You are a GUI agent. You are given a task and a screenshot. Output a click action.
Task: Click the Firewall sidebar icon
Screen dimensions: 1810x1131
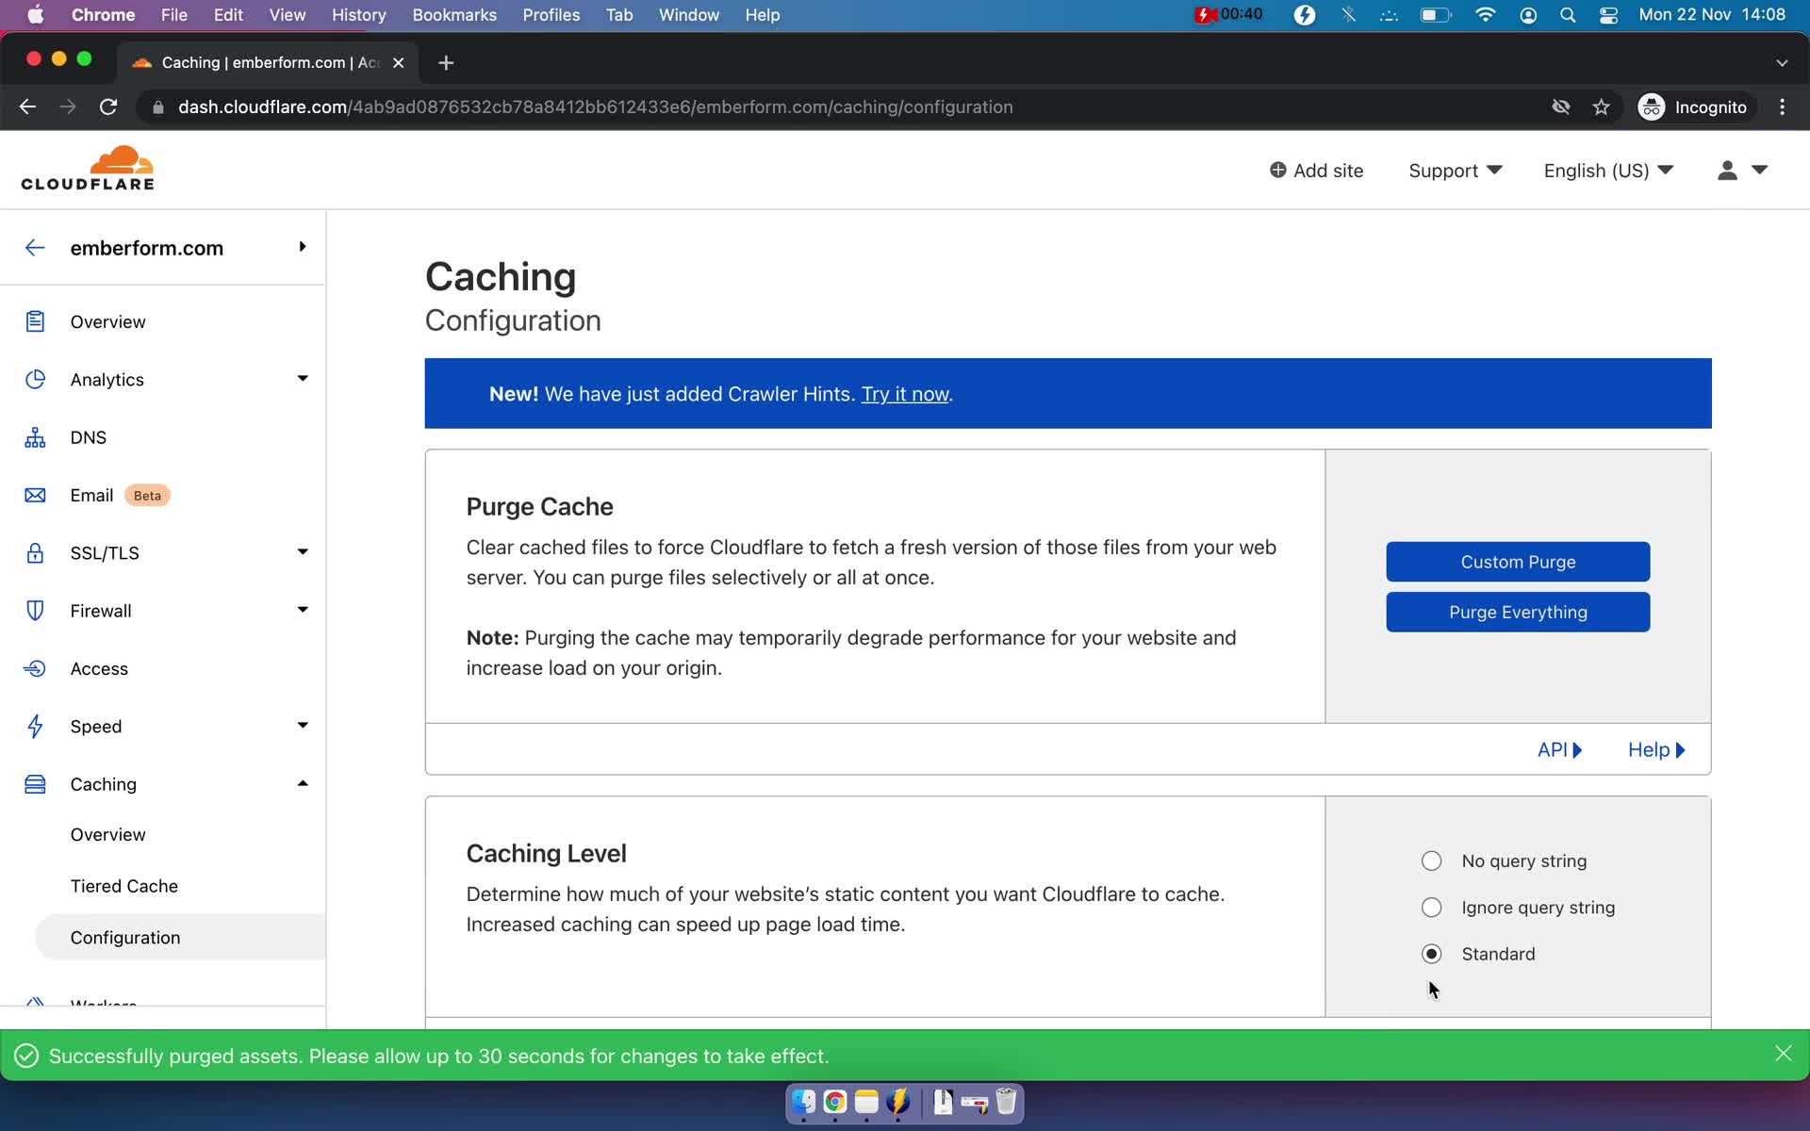35,610
